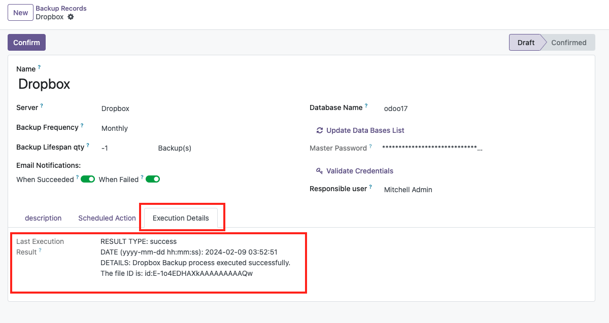
Task: Click the key icon of Validate Credentials
Action: (x=320, y=171)
